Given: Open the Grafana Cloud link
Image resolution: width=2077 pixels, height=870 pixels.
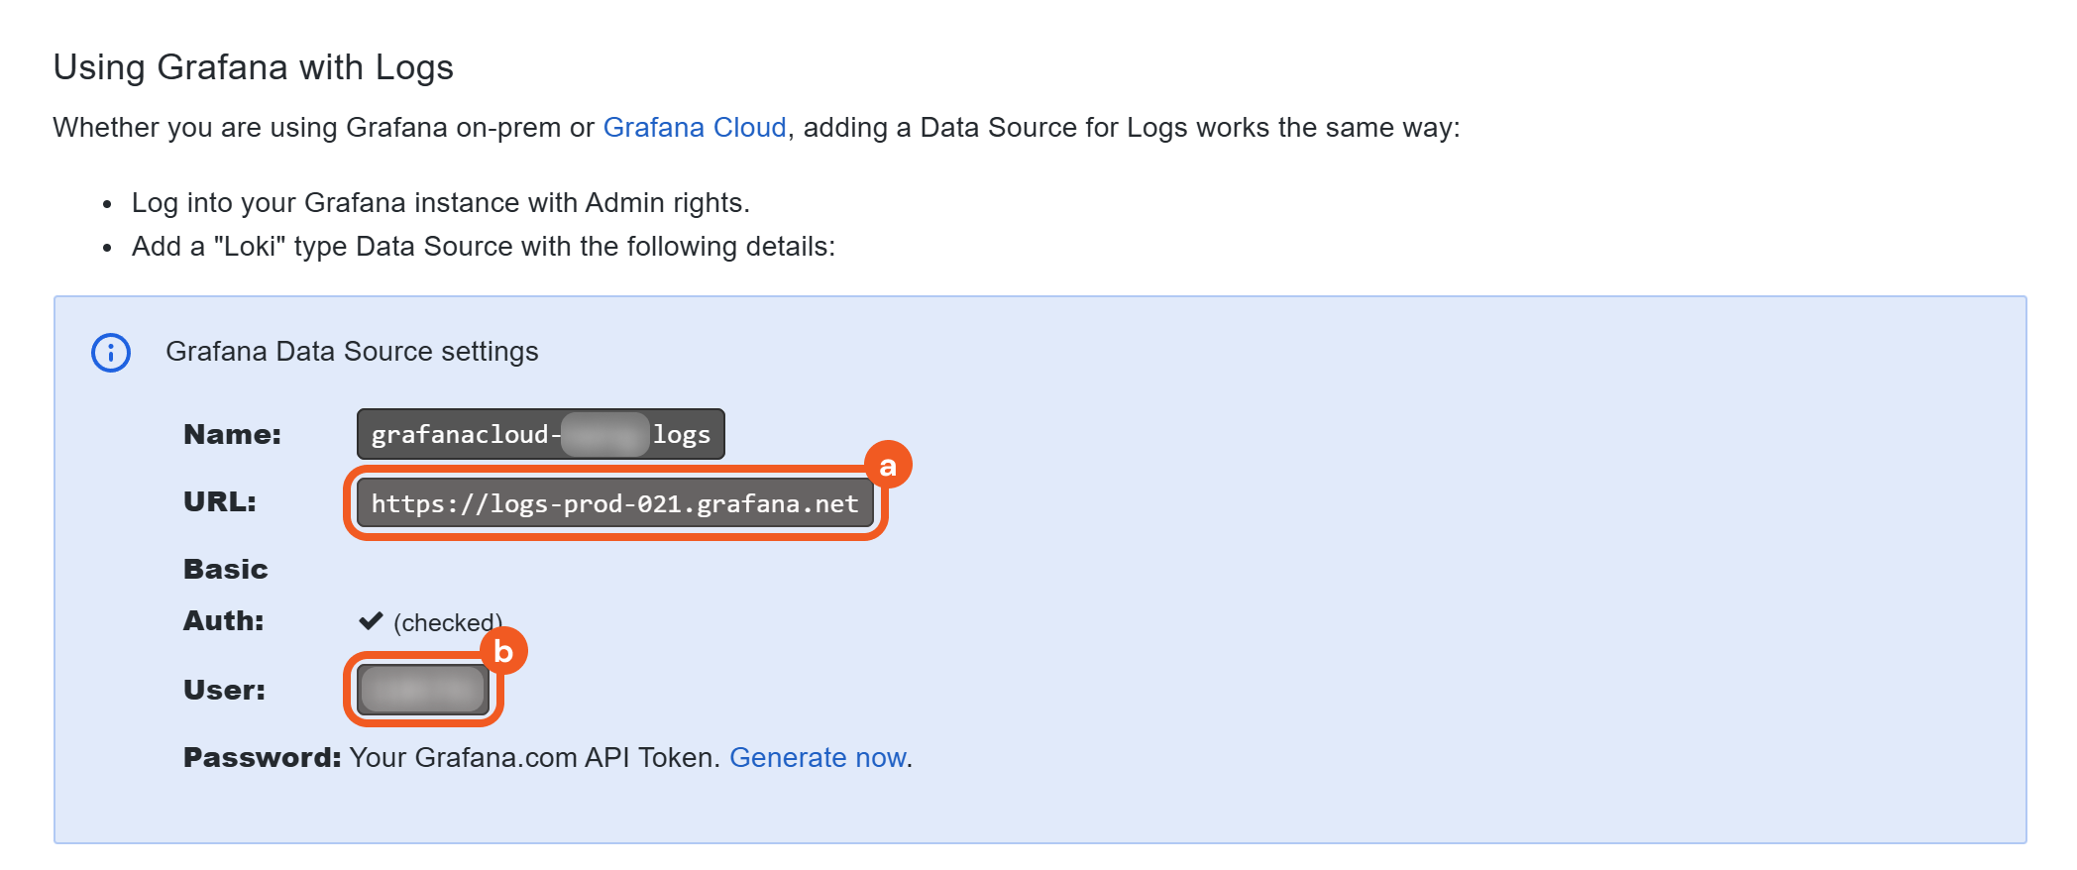Looking at the screenshot, I should 694,128.
